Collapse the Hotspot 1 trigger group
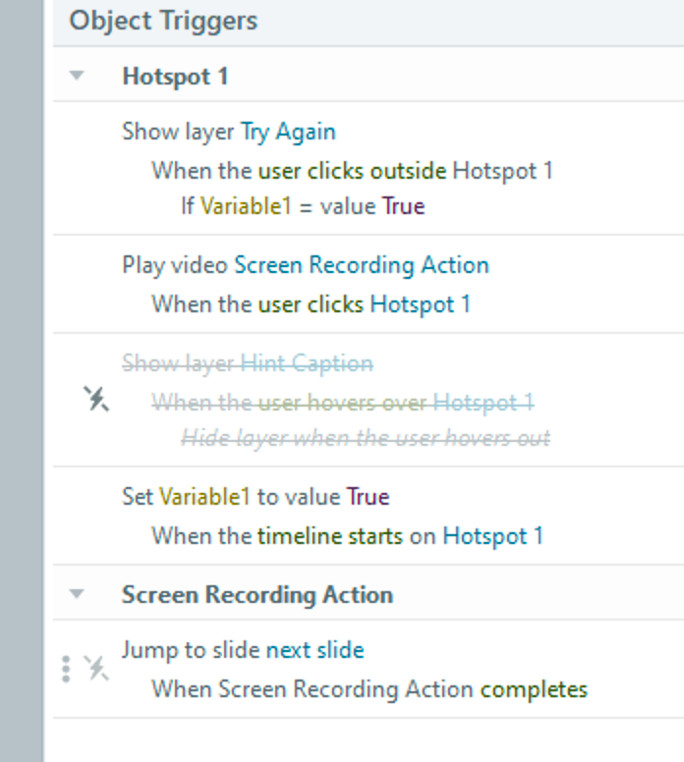This screenshot has width=684, height=762. [78, 77]
